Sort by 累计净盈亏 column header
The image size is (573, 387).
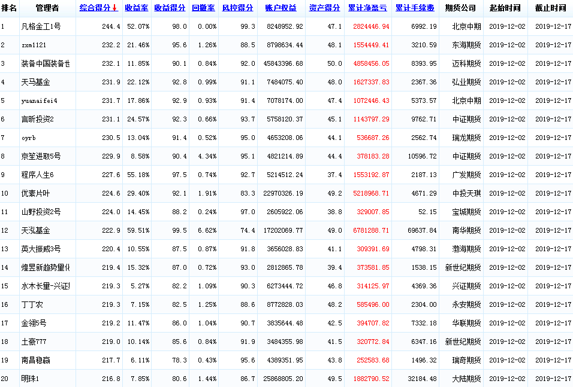(367, 8)
